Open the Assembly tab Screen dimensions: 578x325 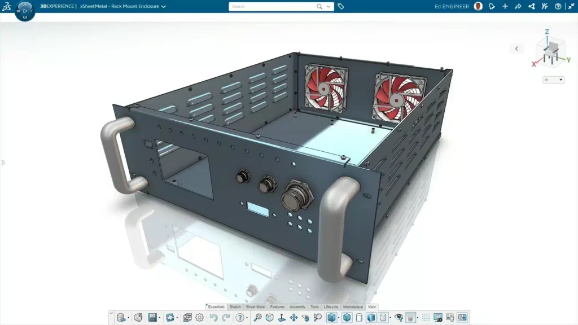(x=298, y=307)
